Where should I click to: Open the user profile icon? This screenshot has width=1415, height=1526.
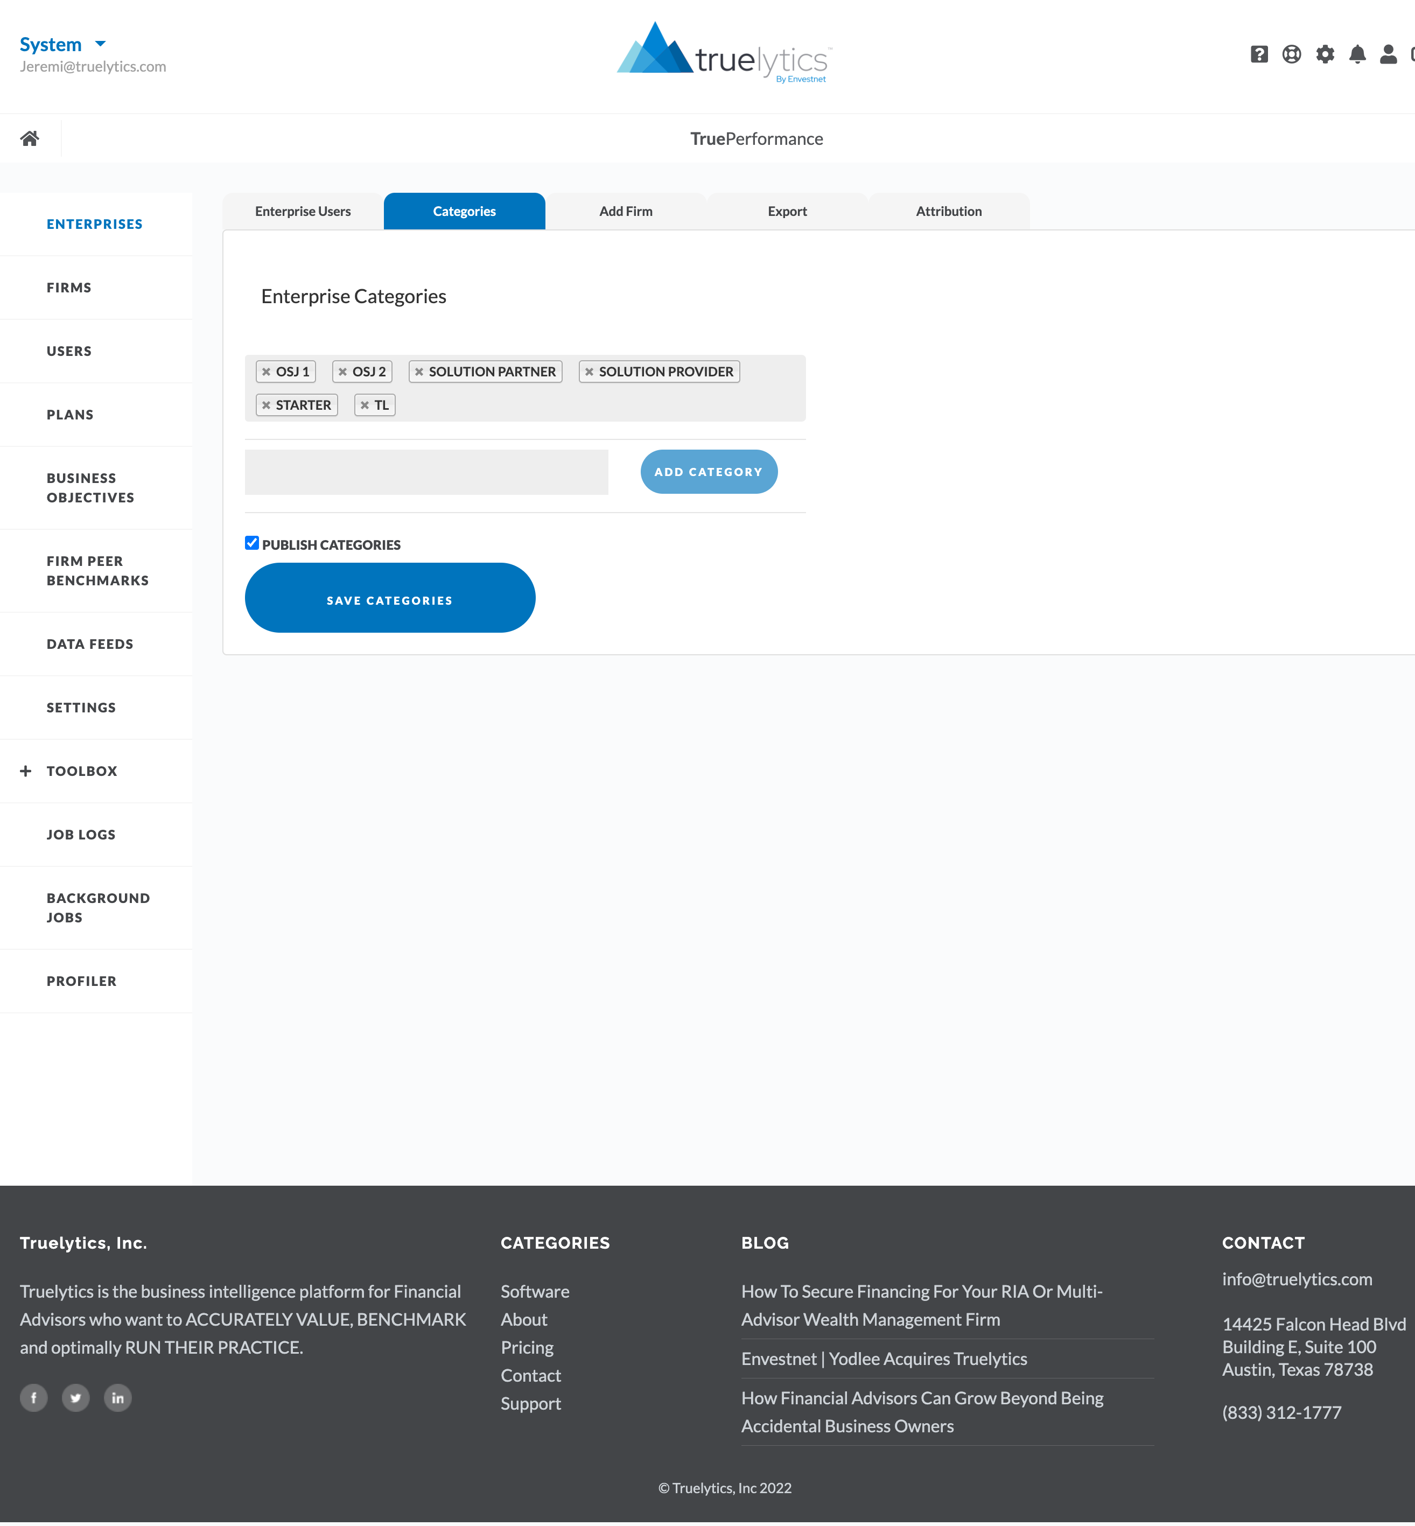1388,54
